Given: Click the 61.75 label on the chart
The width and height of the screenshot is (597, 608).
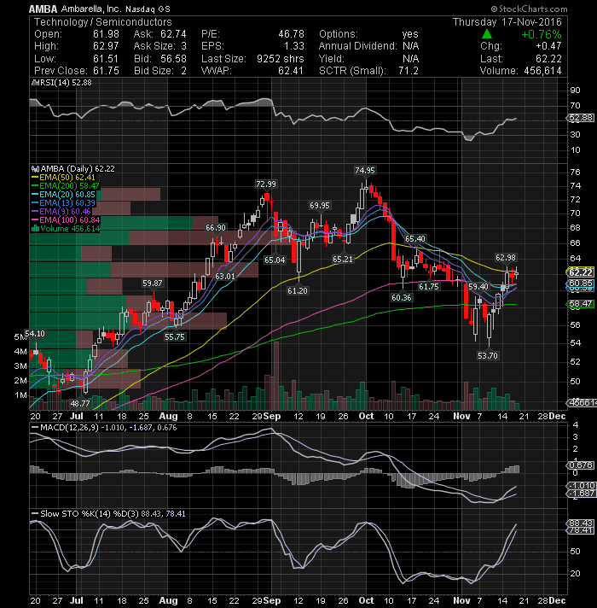Looking at the screenshot, I should pyautogui.click(x=429, y=287).
